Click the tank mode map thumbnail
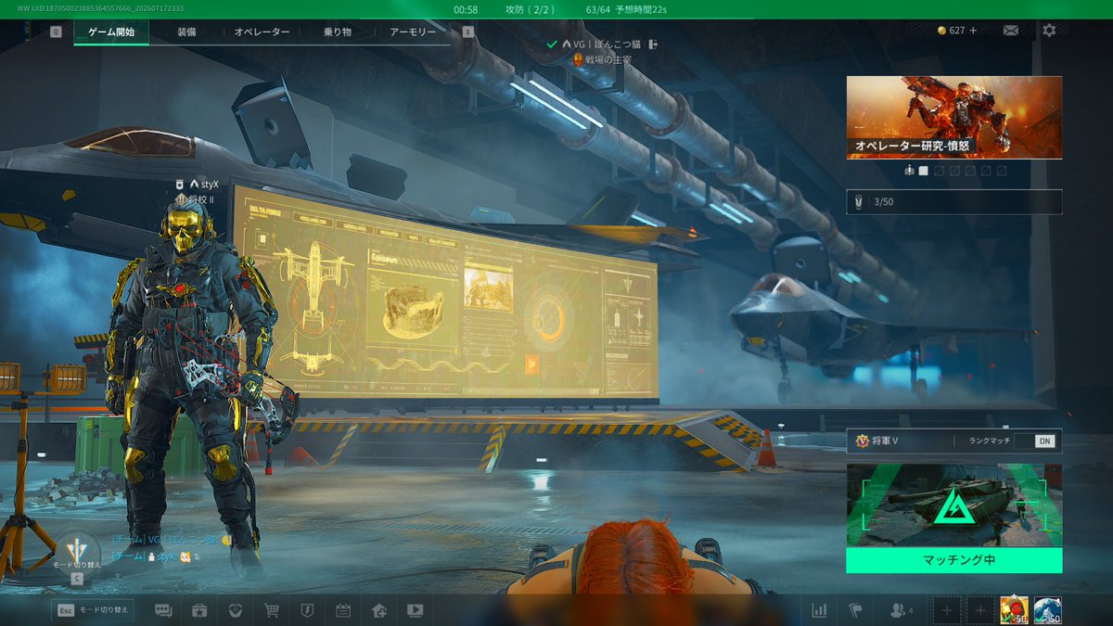The height and width of the screenshot is (626, 1113). coord(954,505)
